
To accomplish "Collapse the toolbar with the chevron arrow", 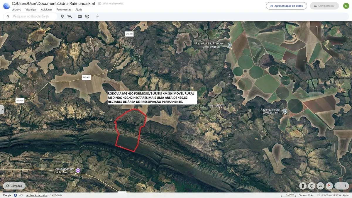I will [x=97, y=16].
